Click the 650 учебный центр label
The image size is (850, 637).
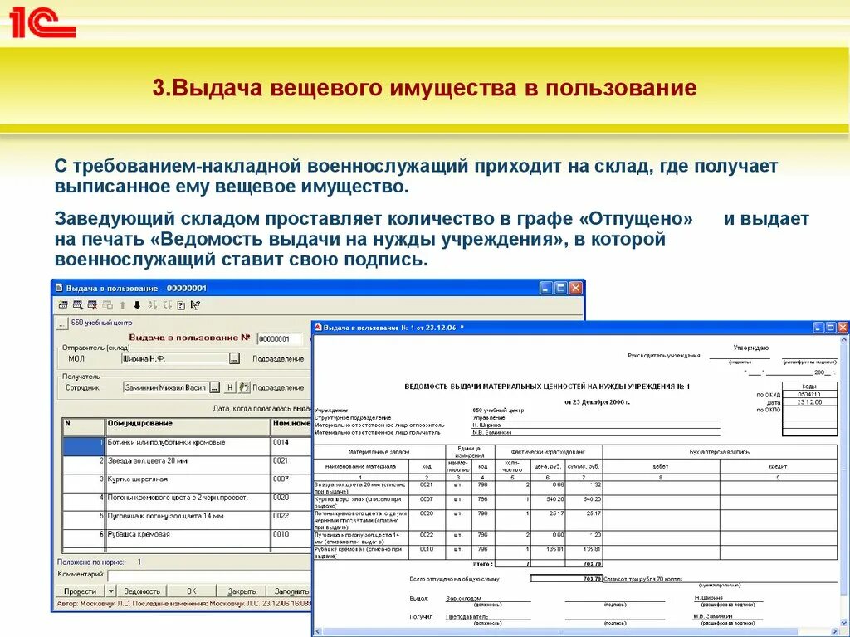pos(101,323)
